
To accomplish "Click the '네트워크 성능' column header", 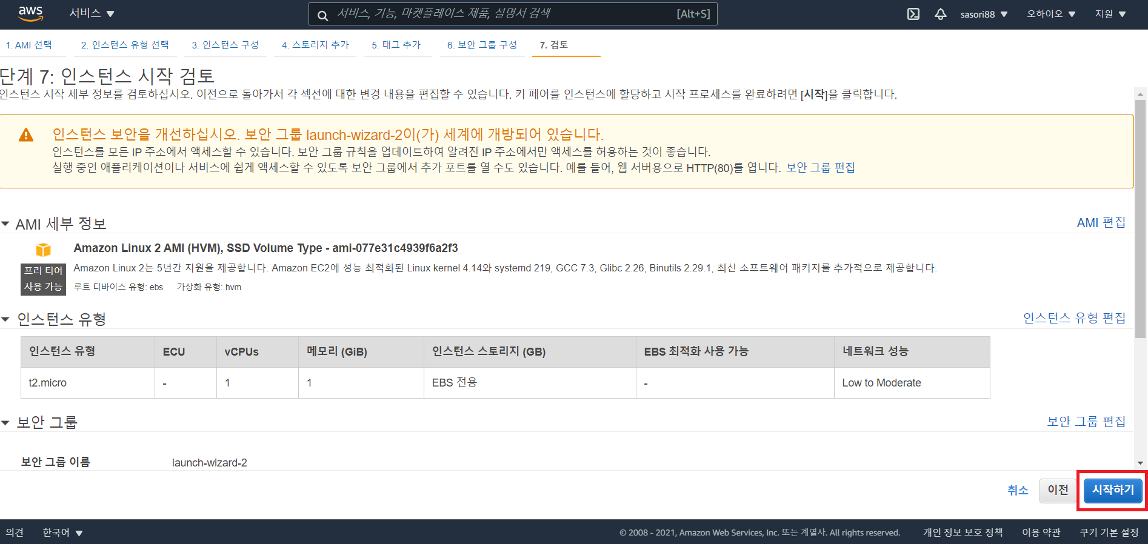I will (x=912, y=352).
